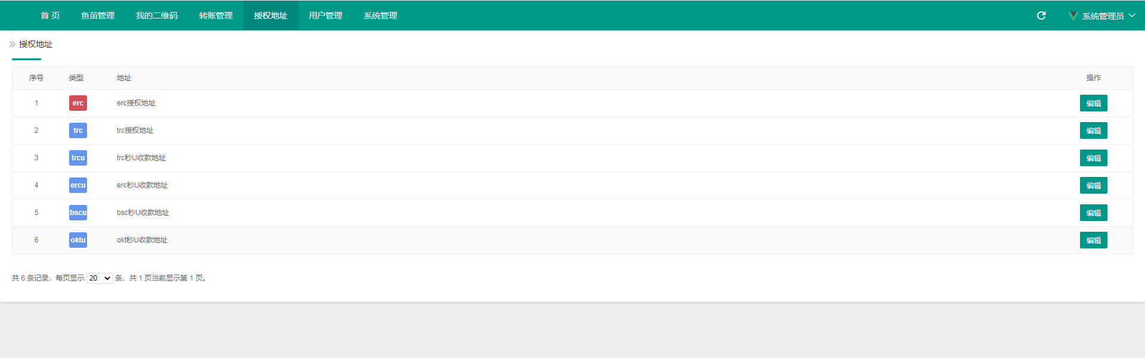1145x358 pixels.
Task: Select the 授权地址 menu tab
Action: 271,15
